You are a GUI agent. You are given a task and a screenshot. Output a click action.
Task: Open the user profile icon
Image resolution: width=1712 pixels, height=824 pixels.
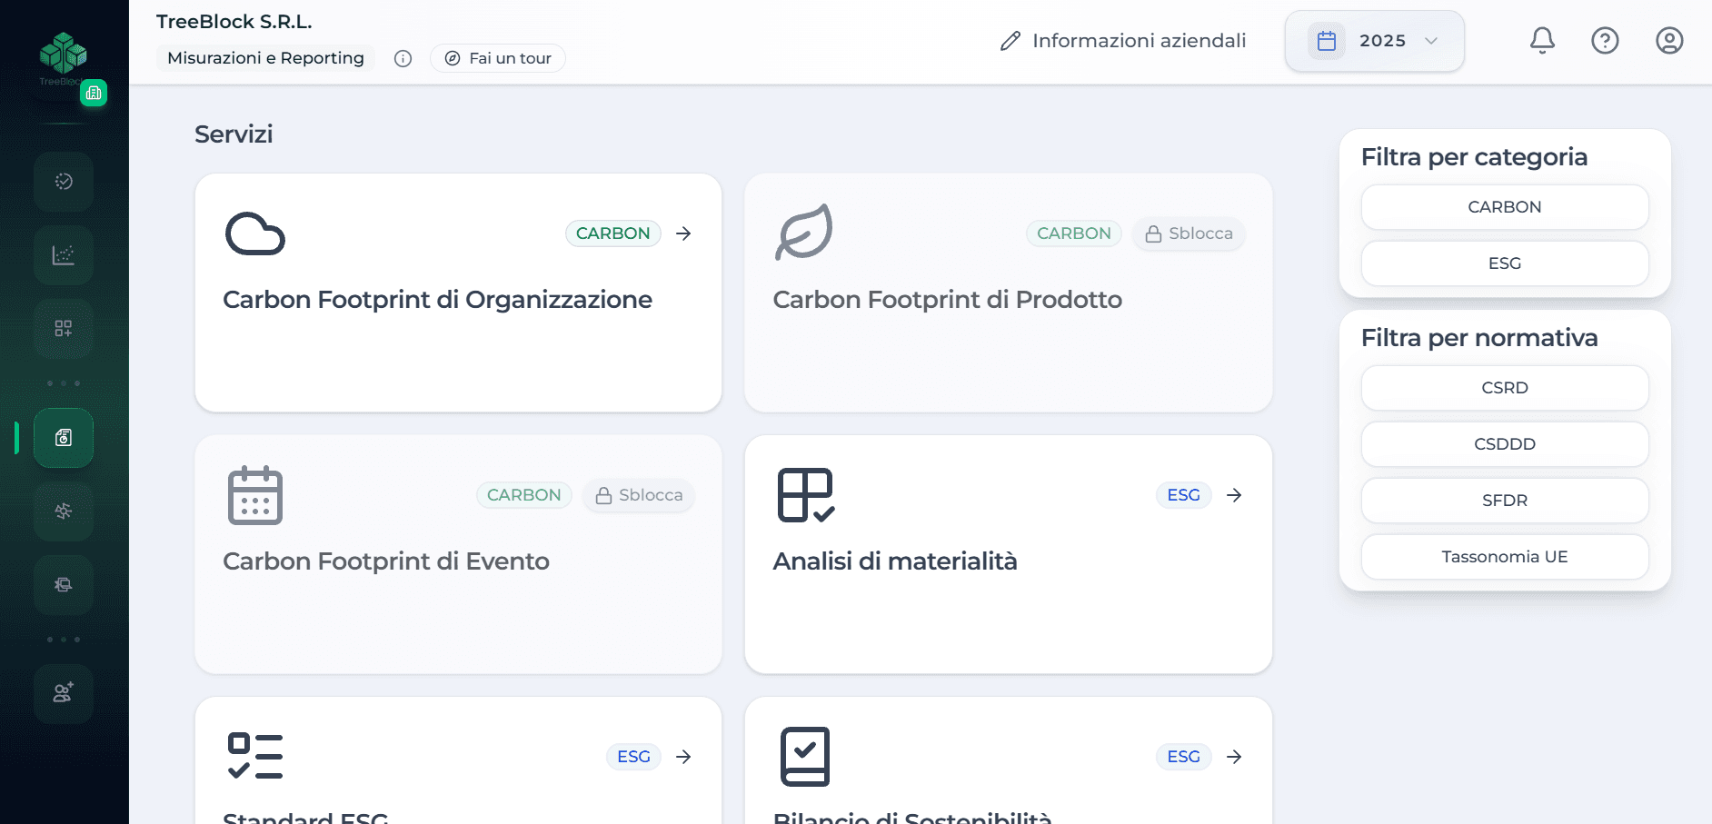pyautogui.click(x=1669, y=41)
